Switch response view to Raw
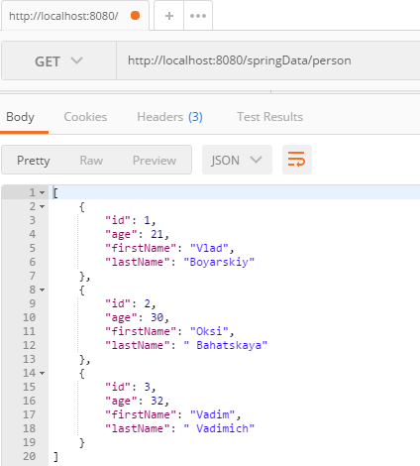 91,161
